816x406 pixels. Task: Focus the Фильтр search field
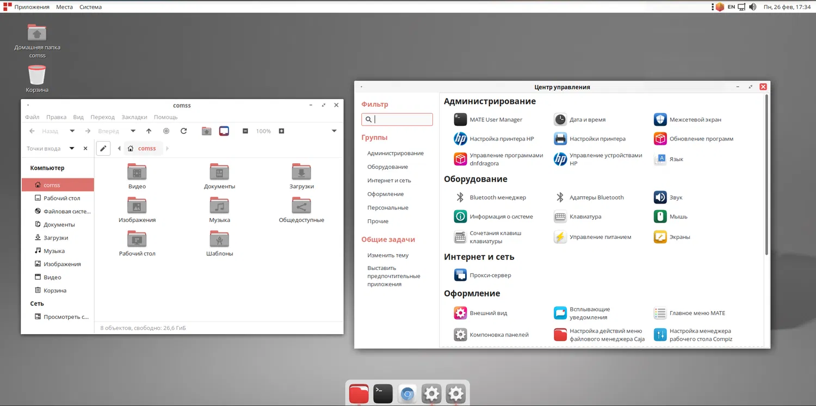[397, 119]
